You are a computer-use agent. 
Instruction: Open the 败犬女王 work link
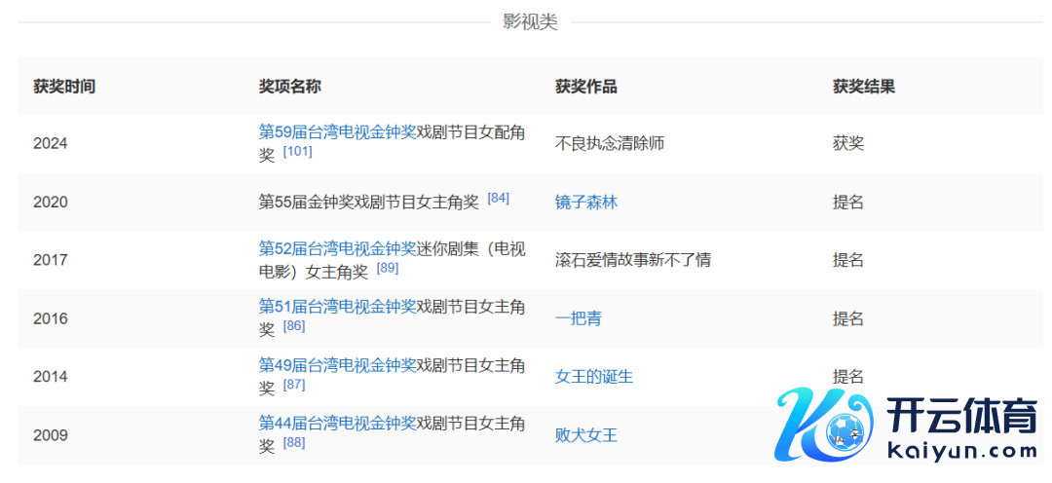pyautogui.click(x=586, y=435)
